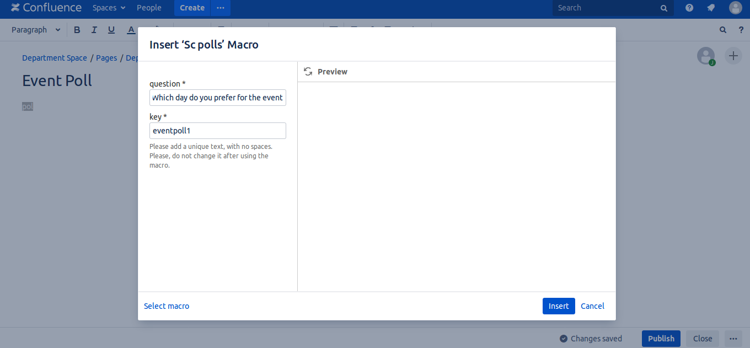Open the Spaces dropdown menu
The height and width of the screenshot is (348, 750).
109,8
